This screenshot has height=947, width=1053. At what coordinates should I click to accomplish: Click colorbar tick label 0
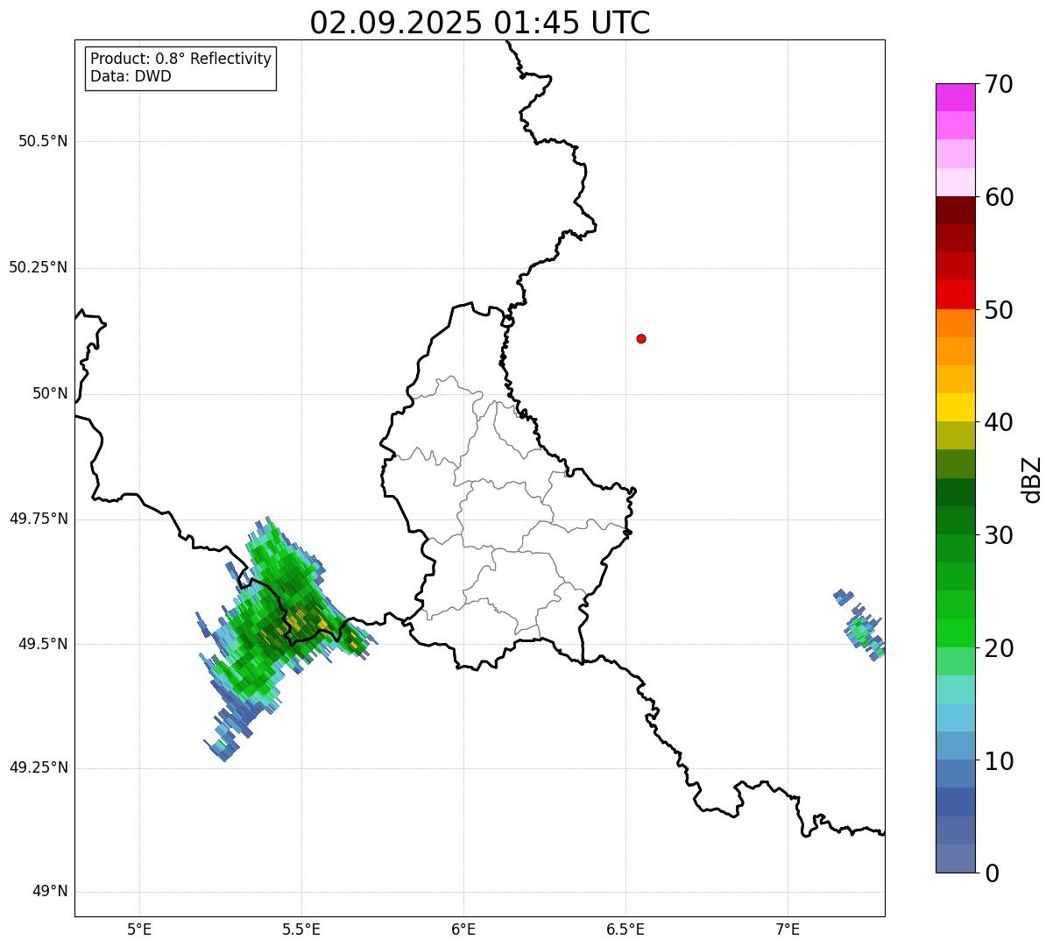click(x=992, y=873)
